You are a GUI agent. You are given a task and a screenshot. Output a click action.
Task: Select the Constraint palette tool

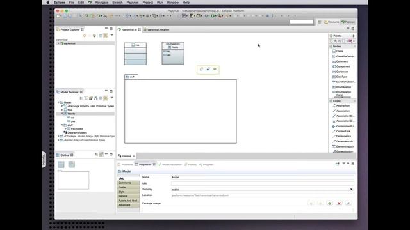(340, 72)
